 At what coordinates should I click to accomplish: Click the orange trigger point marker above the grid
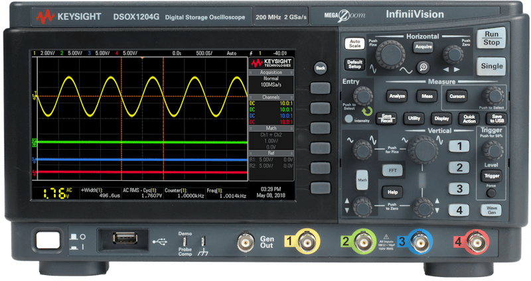(142, 58)
